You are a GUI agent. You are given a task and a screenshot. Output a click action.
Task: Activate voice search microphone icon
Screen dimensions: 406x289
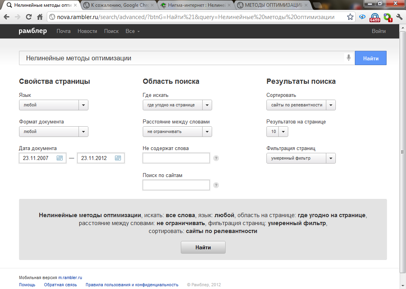pyautogui.click(x=349, y=58)
